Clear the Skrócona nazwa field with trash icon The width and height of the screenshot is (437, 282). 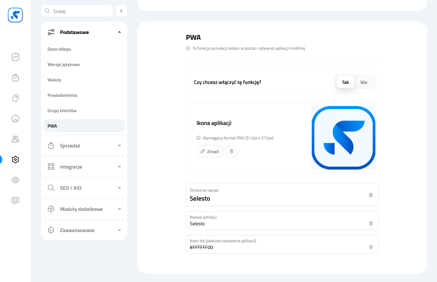(x=371, y=195)
